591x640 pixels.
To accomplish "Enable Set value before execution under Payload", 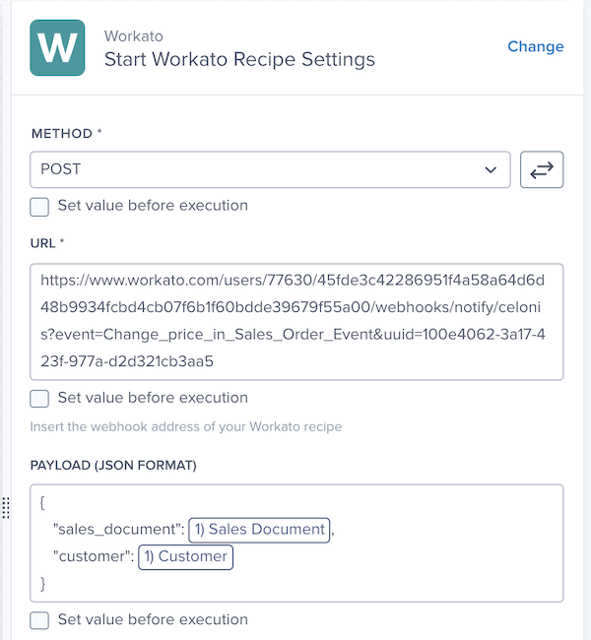I will [x=39, y=620].
